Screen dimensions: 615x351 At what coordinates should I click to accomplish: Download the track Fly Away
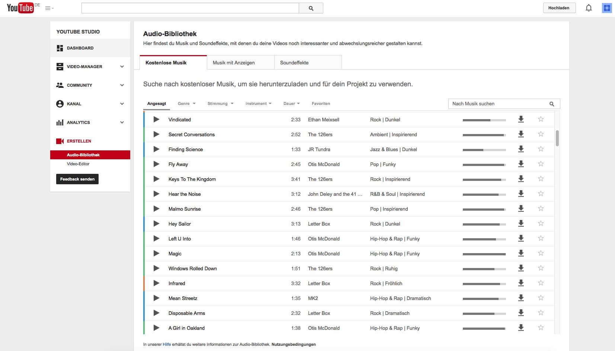tap(521, 164)
